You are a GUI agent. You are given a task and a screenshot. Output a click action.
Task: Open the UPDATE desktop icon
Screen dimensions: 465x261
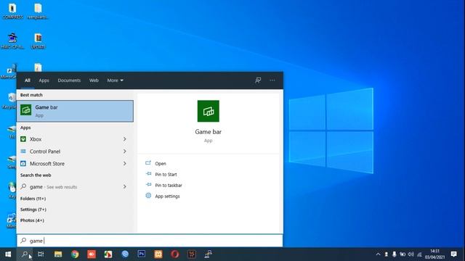pyautogui.click(x=38, y=41)
